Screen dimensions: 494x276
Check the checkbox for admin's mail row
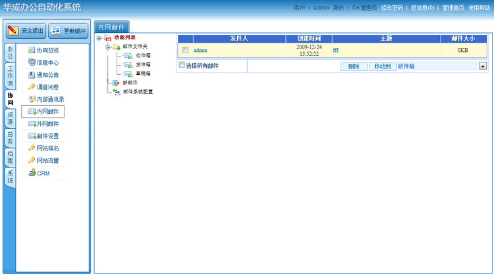[185, 51]
